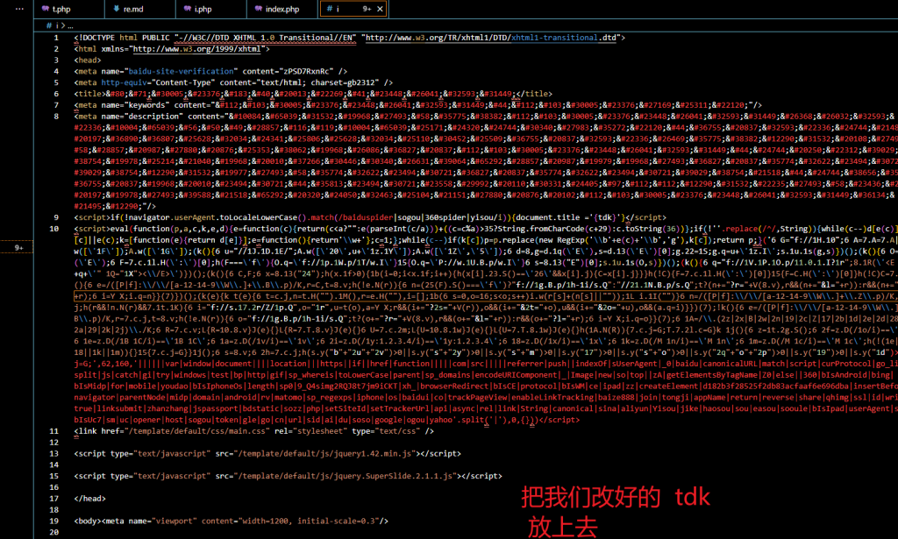Click the 9+ marker in the left margin
Screen dimensions: 898x539
18,248
